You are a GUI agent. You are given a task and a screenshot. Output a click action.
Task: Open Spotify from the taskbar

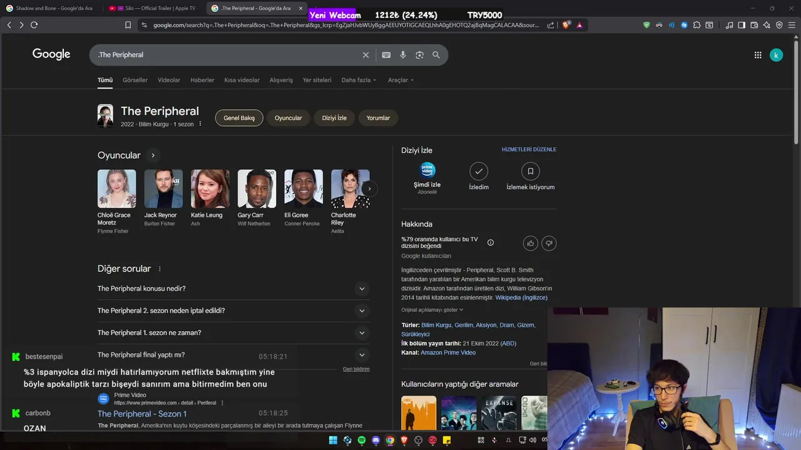pyautogui.click(x=362, y=441)
